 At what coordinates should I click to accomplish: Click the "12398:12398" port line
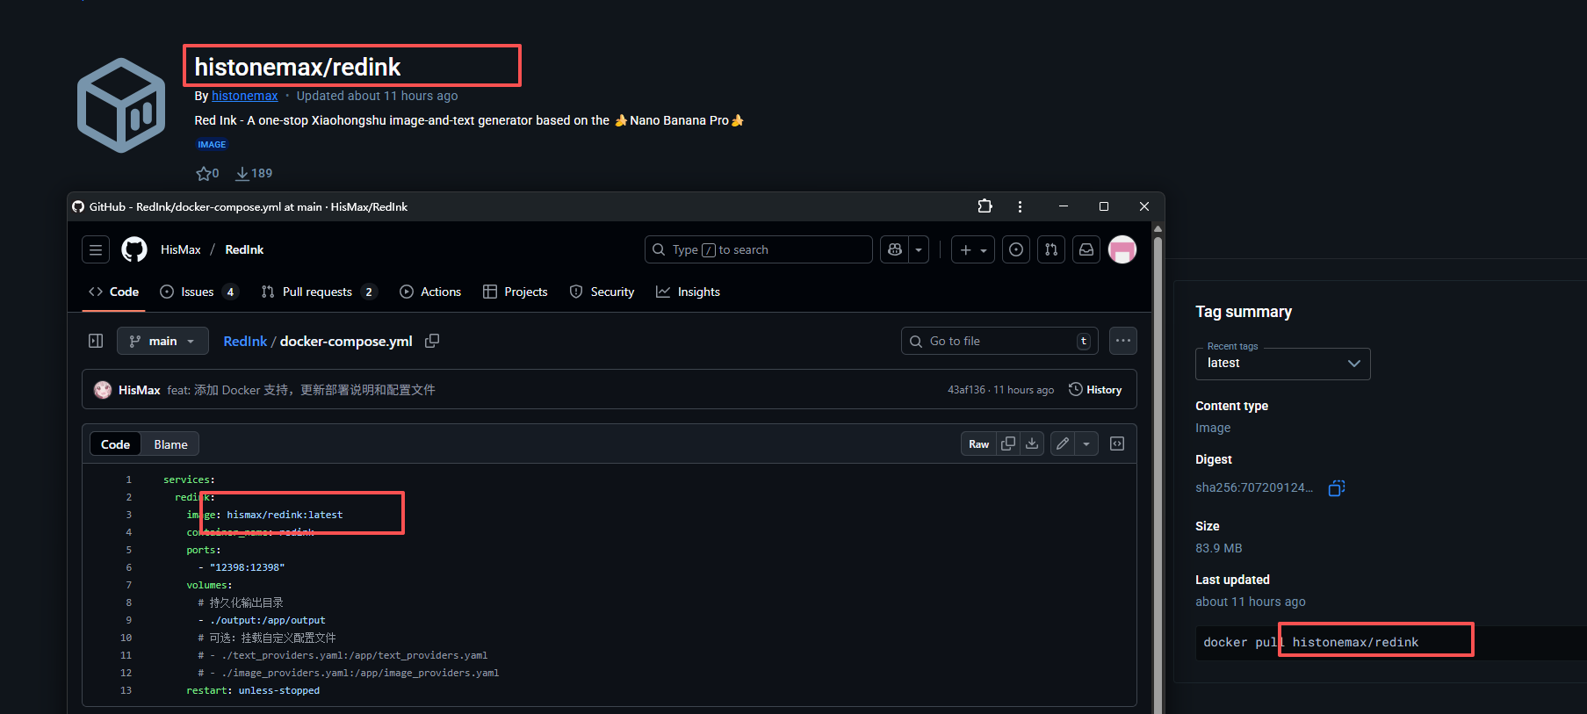[x=242, y=567]
